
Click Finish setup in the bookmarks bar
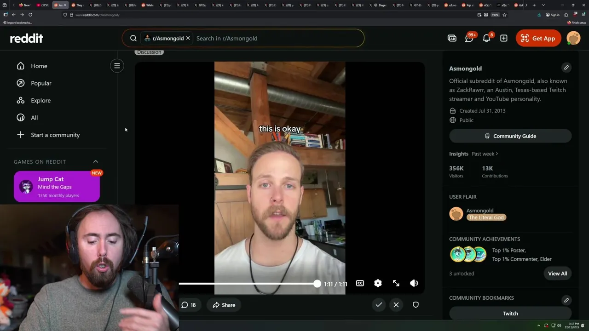coord(577,23)
